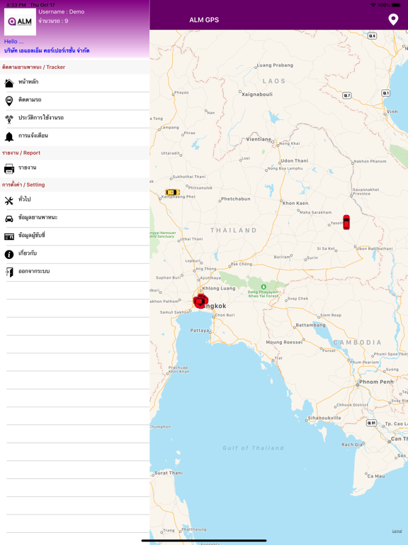
Task: Select the yellow taxi marker near Kamphaeng Phet
Action: [172, 192]
